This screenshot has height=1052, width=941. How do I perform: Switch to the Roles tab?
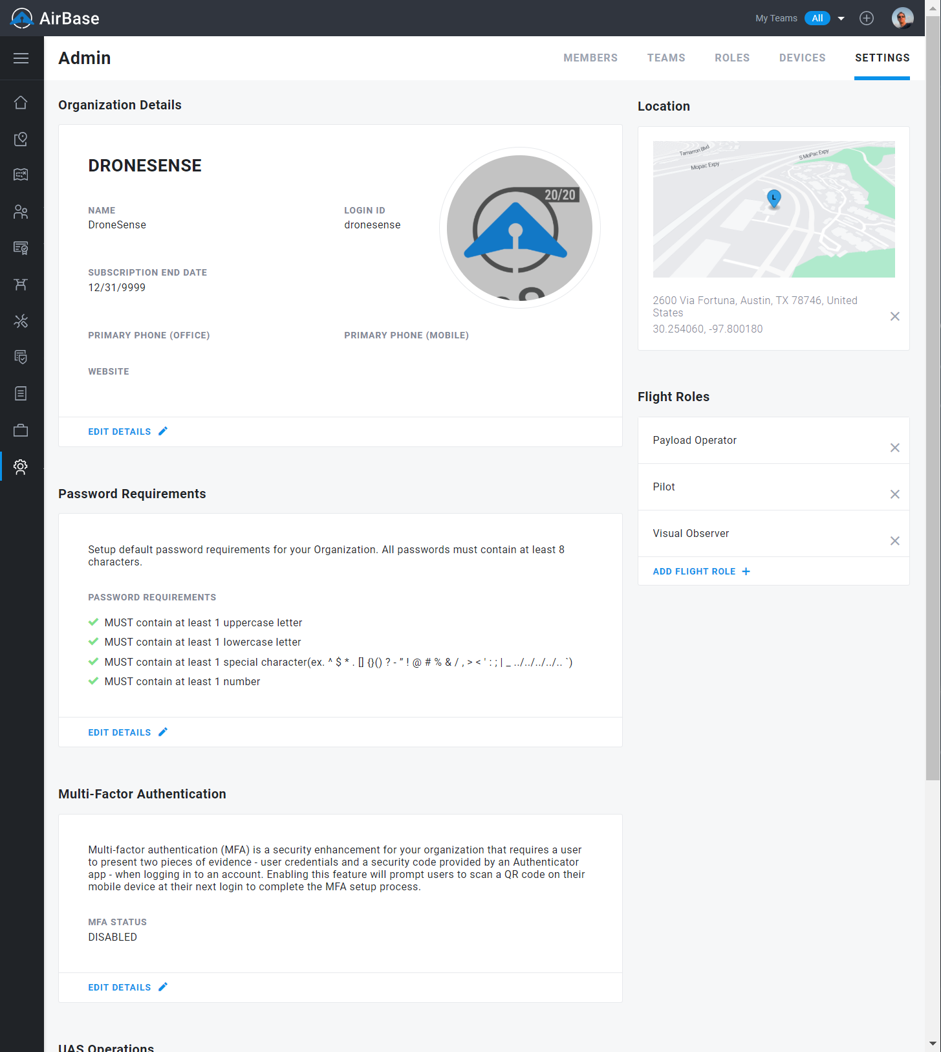(x=732, y=58)
